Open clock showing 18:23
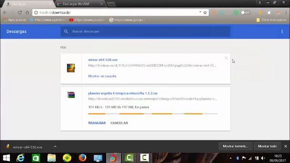The height and width of the screenshot is (163, 290). tap(278, 158)
